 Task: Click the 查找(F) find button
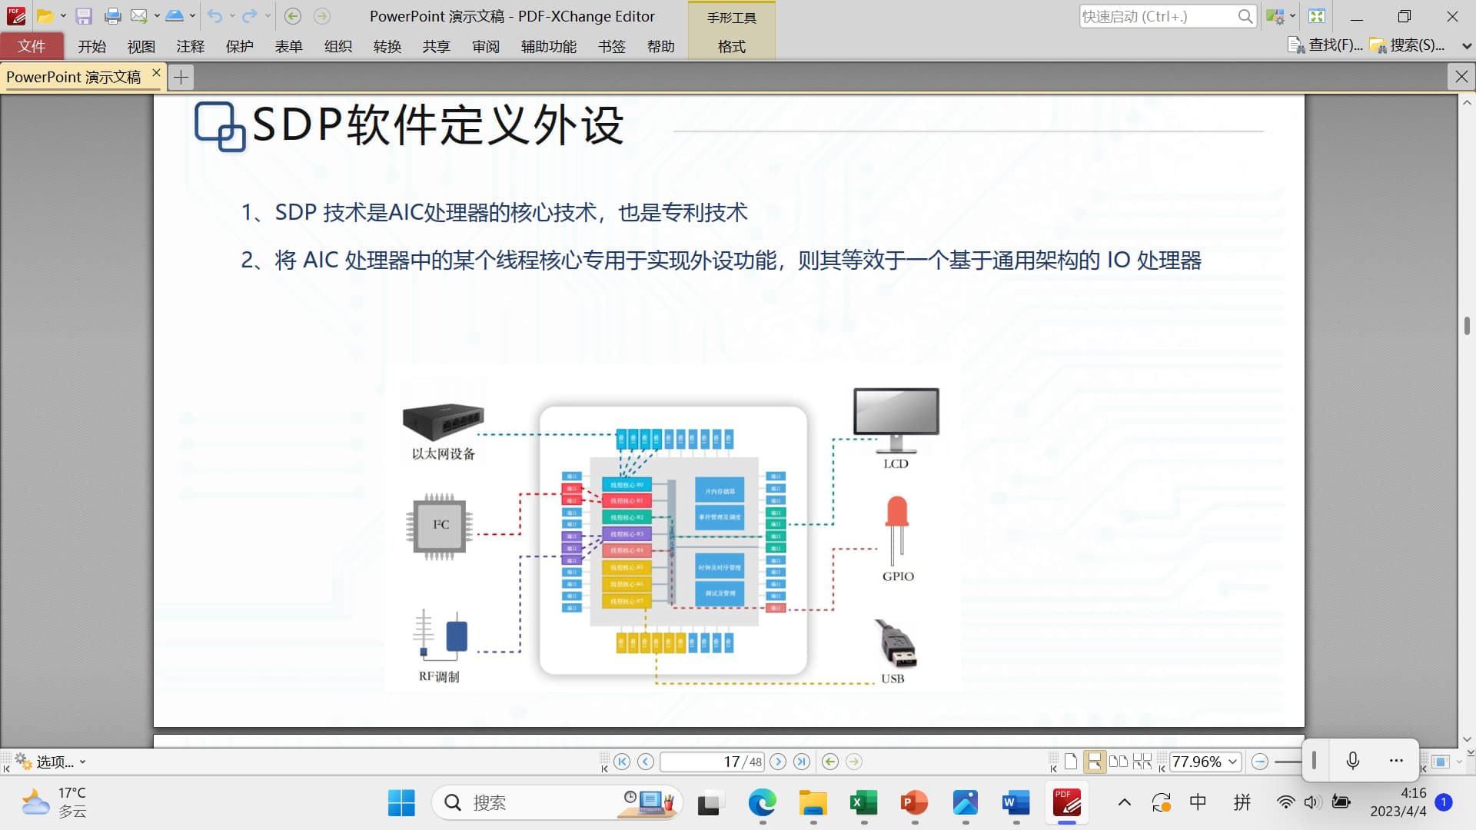click(1325, 45)
